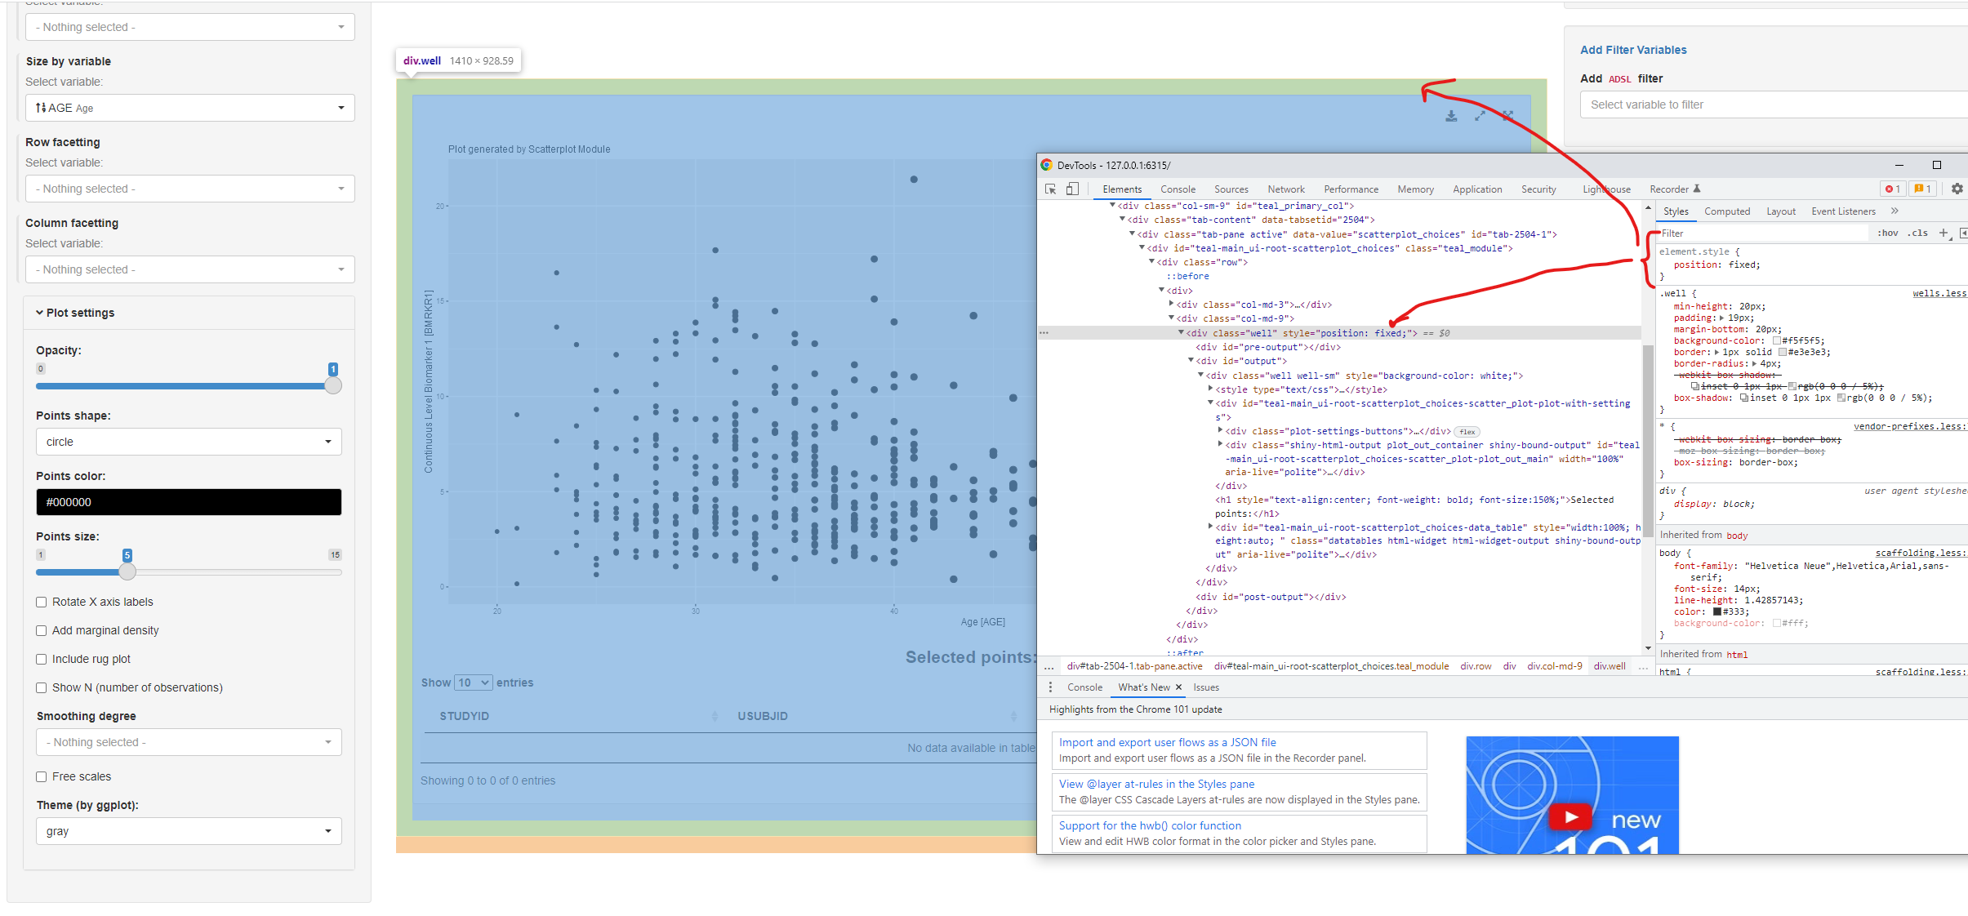Image resolution: width=1968 pixels, height=916 pixels.
Task: Open the Import and export user flows link
Action: [x=1167, y=742]
